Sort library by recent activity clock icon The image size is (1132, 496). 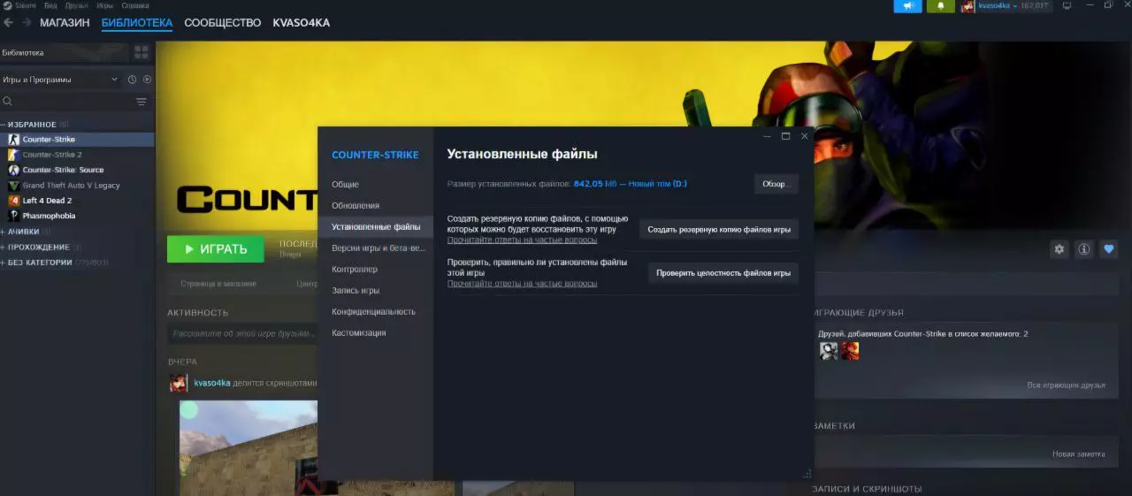[132, 80]
